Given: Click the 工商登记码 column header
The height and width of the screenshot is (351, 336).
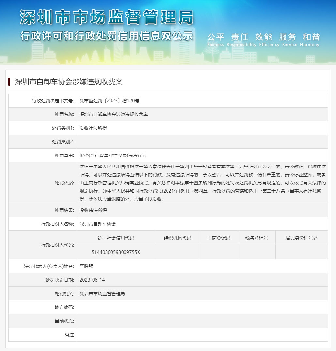Looking at the screenshot, I should [219, 238].
